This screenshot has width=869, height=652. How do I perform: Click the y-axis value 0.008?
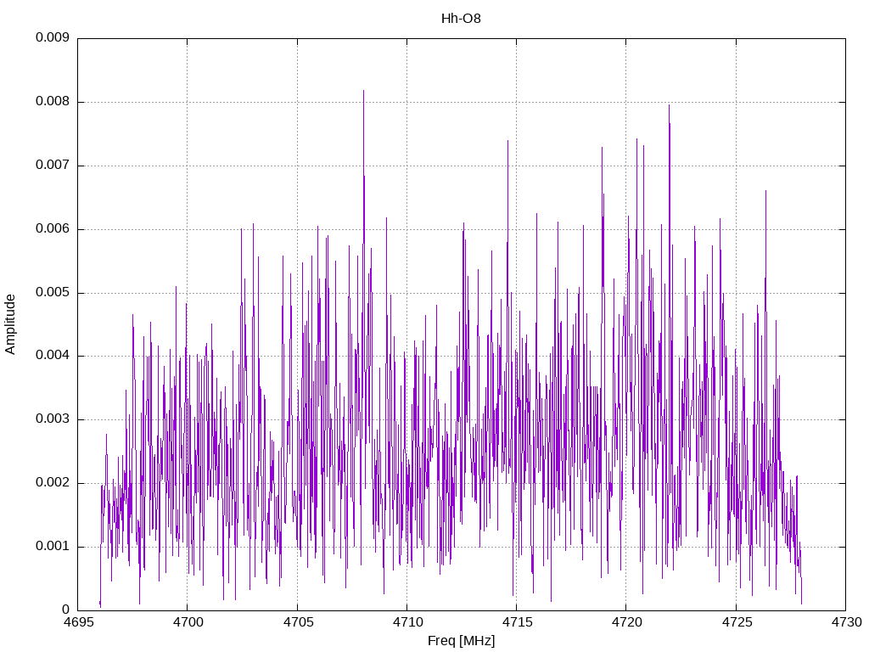click(x=53, y=102)
